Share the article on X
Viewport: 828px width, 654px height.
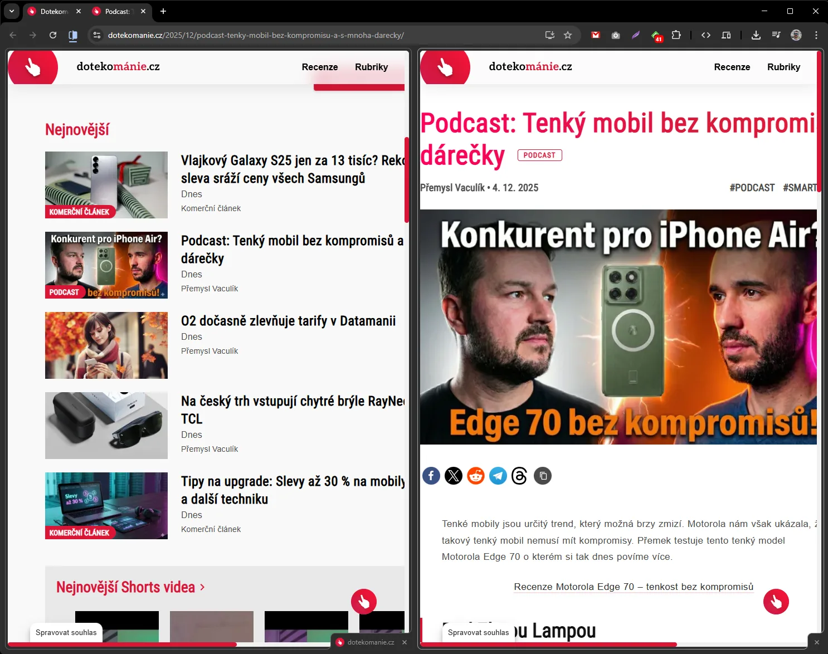pos(453,476)
